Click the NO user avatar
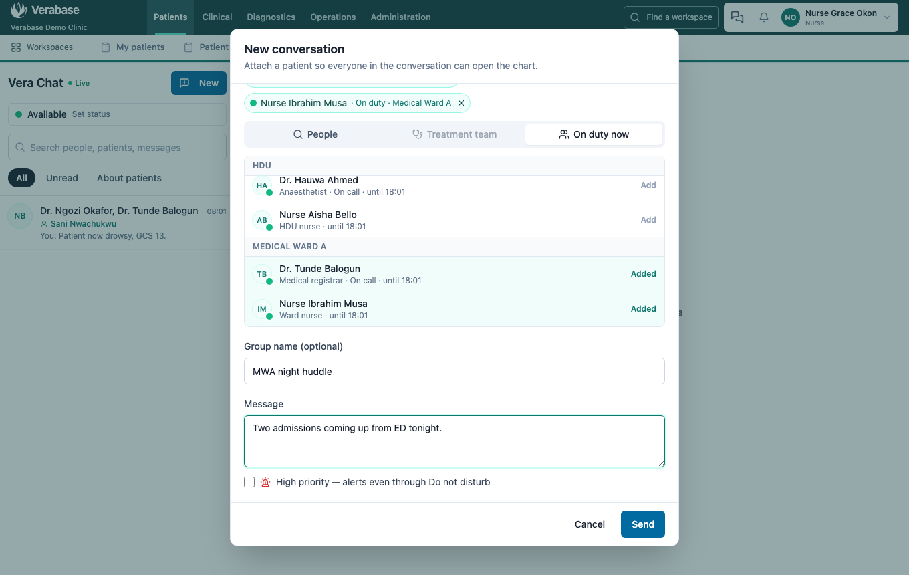Viewport: 909px width, 575px height. coord(791,17)
